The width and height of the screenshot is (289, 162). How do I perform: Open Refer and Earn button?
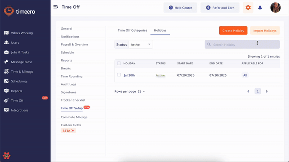[x=220, y=8]
